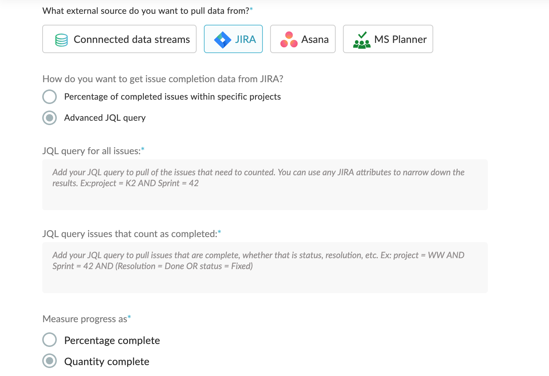Choose the 'Connnected data streams' source text

(131, 39)
